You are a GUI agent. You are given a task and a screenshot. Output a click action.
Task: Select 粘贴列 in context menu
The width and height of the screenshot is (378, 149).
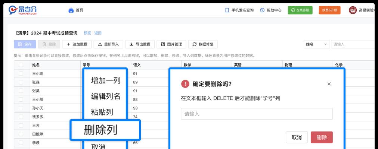(102, 112)
